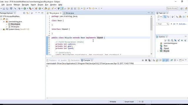Image resolution: width=188 pixels, height=105 pixels.
Task: Click the Search flashlight toolbar icon
Action: click(x=53, y=8)
